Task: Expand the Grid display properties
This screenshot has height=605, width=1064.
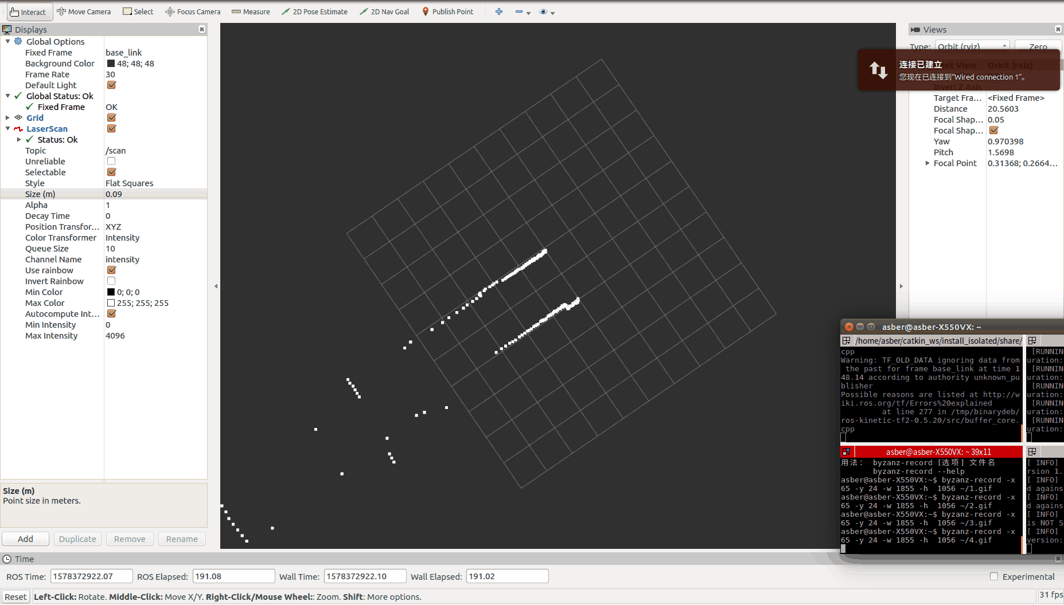Action: tap(7, 117)
